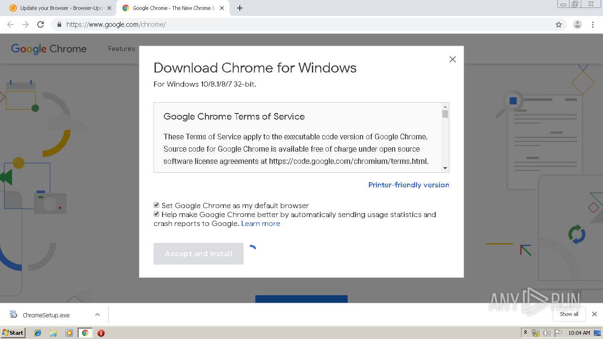Expand the ChromeSetup.exe download options chevron
This screenshot has width=603, height=339.
[97, 315]
